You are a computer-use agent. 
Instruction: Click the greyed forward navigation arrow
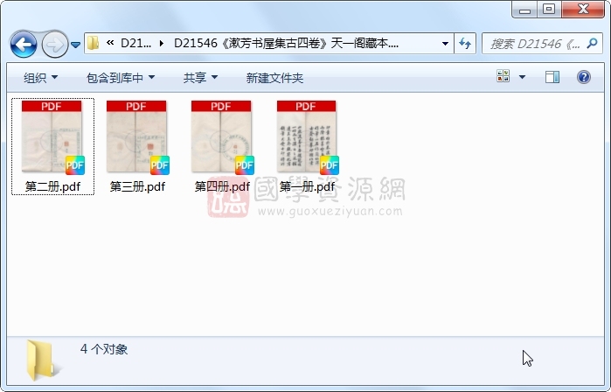(x=54, y=45)
